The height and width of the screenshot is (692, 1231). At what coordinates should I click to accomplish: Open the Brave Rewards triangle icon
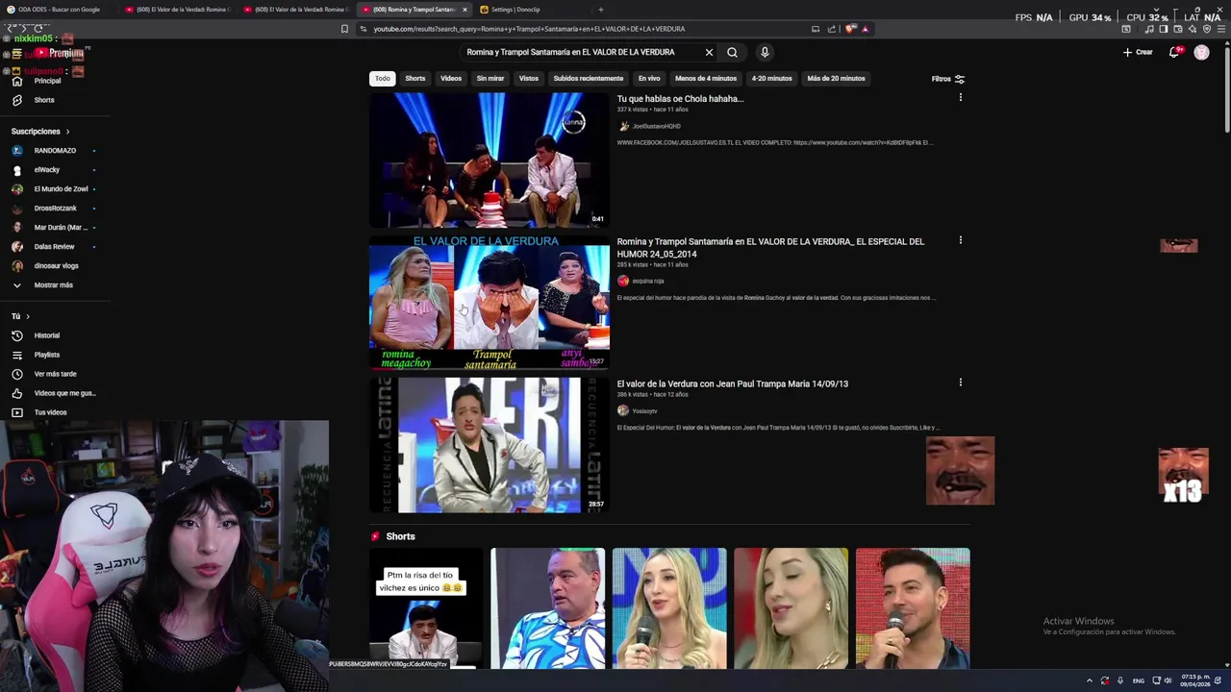[x=865, y=29]
